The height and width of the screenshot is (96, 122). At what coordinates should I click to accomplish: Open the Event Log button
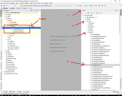point(116,92)
